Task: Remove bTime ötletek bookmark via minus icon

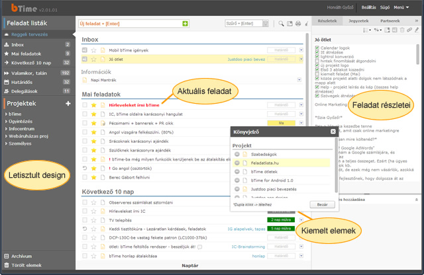Action: pyautogui.click(x=237, y=172)
